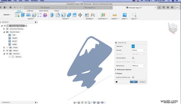Open the Create dropdown menu
This screenshot has height=104, width=181.
(31, 19)
